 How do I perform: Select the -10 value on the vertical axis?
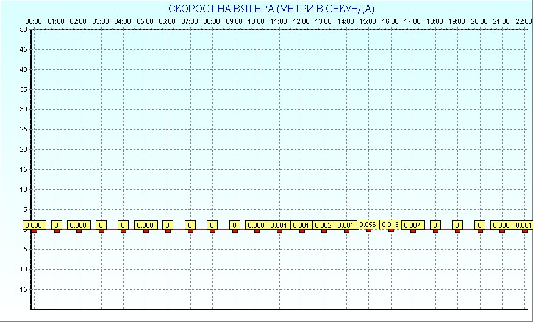click(21, 269)
